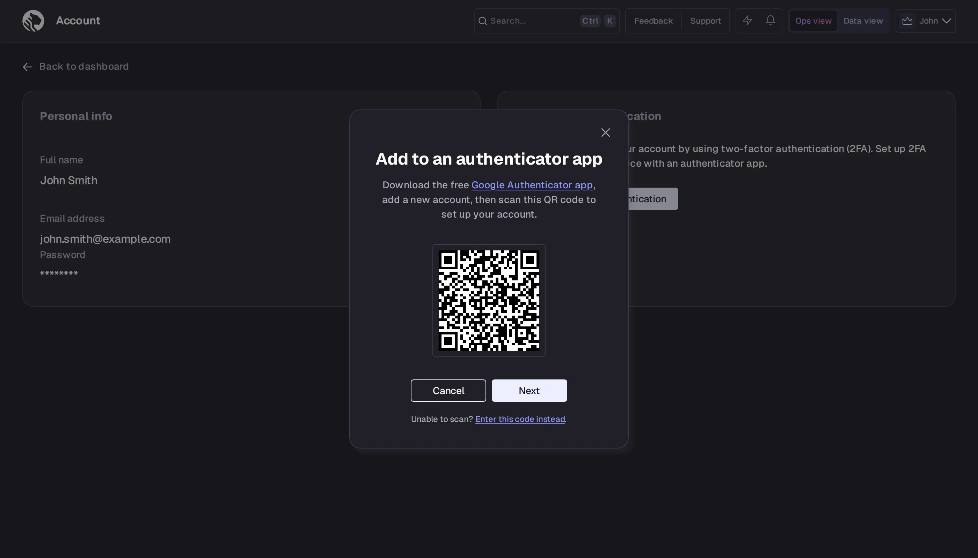
Task: Open Support from the header
Action: [x=705, y=21]
